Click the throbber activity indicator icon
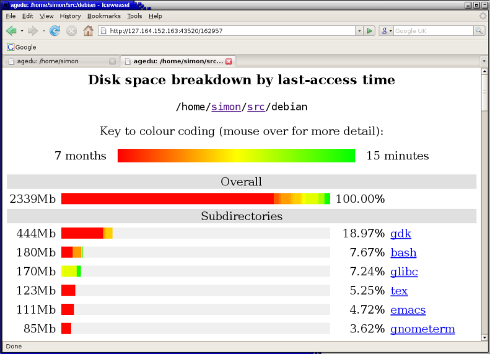 483,16
